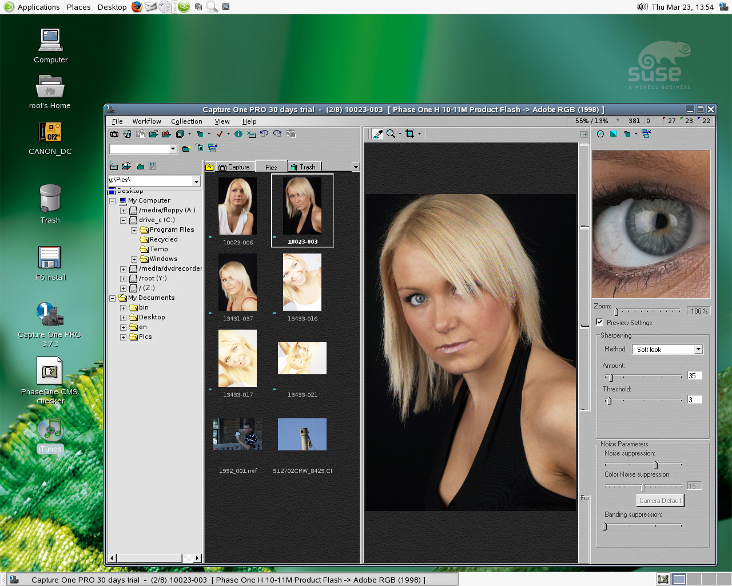Expand the Program Files folder node
Image resolution: width=732 pixels, height=586 pixels.
(134, 230)
